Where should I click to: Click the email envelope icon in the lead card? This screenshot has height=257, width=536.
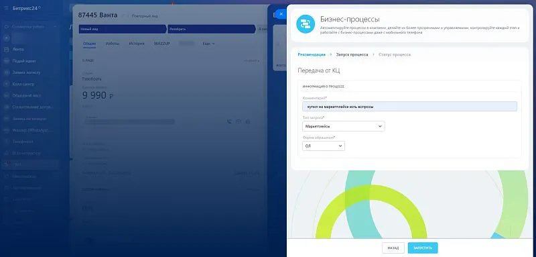tap(239, 121)
